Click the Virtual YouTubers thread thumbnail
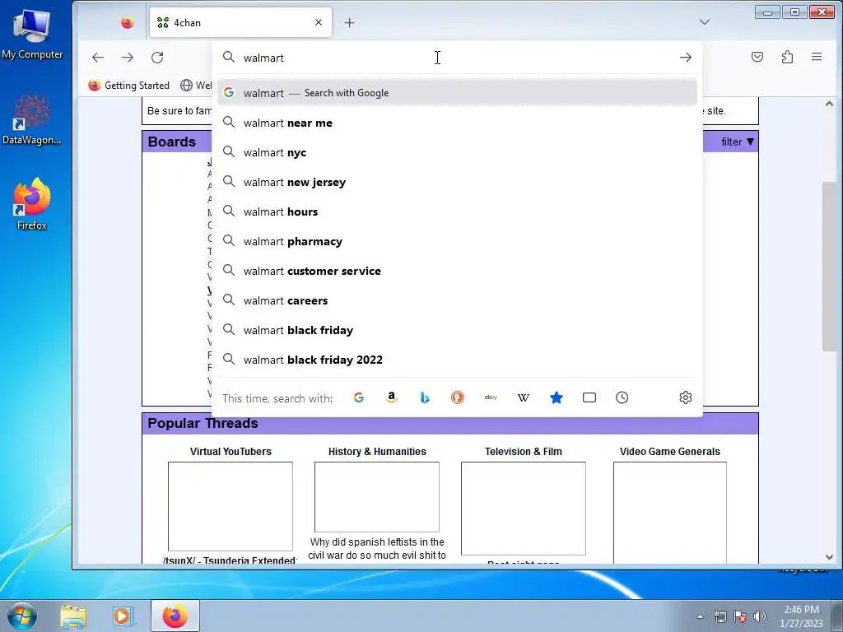Viewport: 843px width, 632px height. [x=231, y=506]
